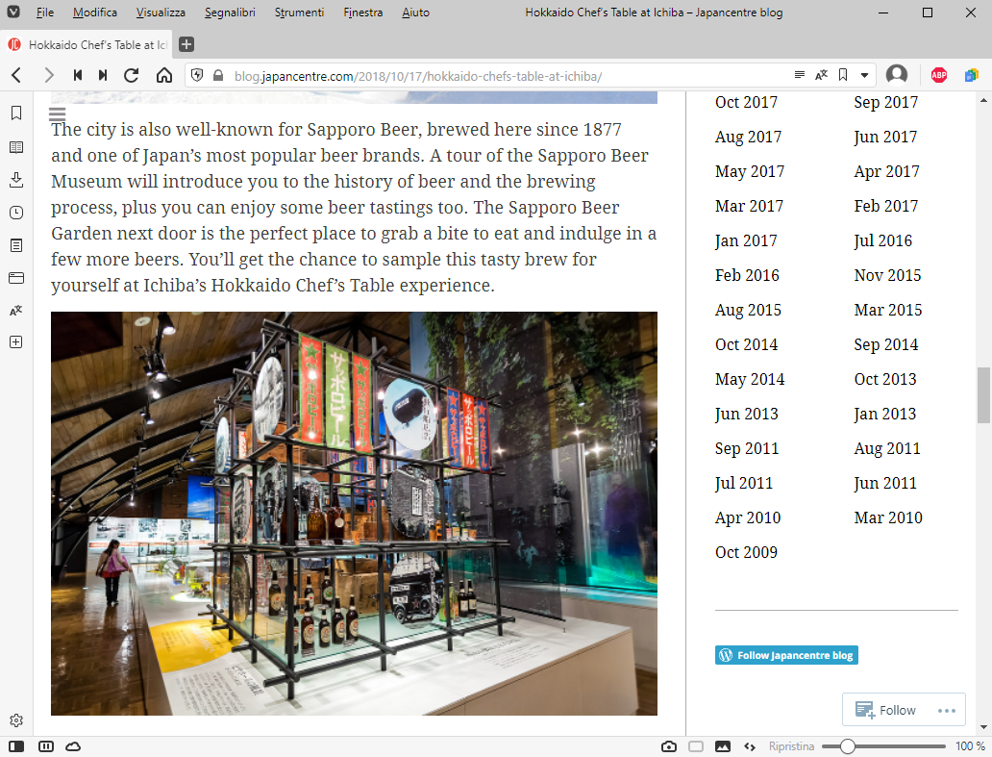
Task: Open the Downloads side panel
Action: (16, 180)
